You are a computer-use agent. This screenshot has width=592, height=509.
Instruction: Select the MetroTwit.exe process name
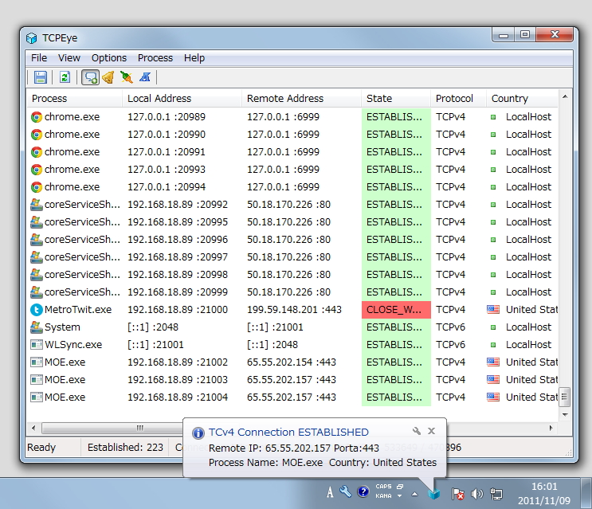point(78,310)
